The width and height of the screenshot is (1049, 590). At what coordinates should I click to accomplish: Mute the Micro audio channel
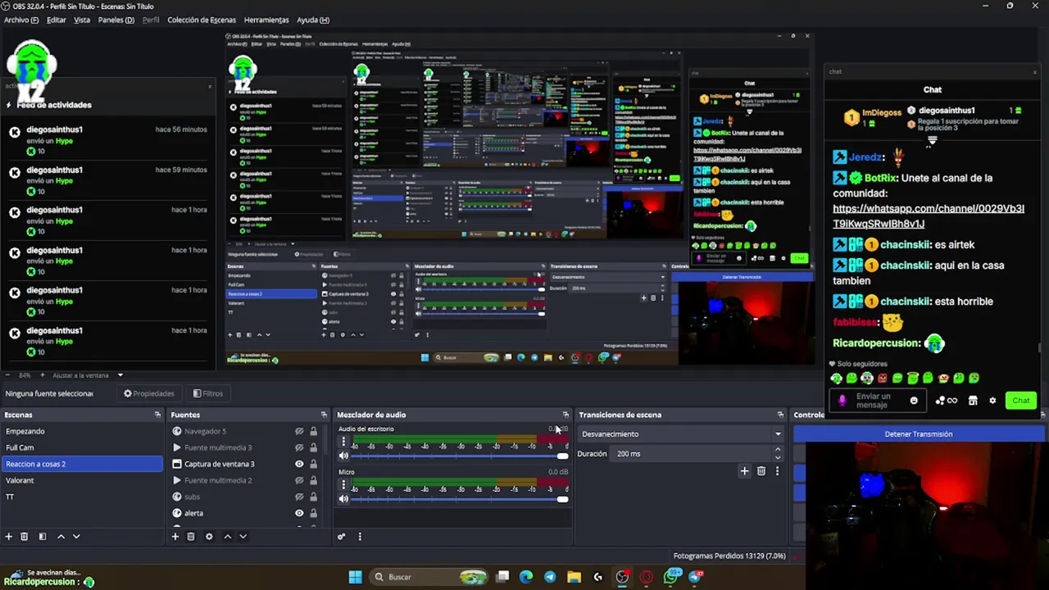(x=343, y=499)
